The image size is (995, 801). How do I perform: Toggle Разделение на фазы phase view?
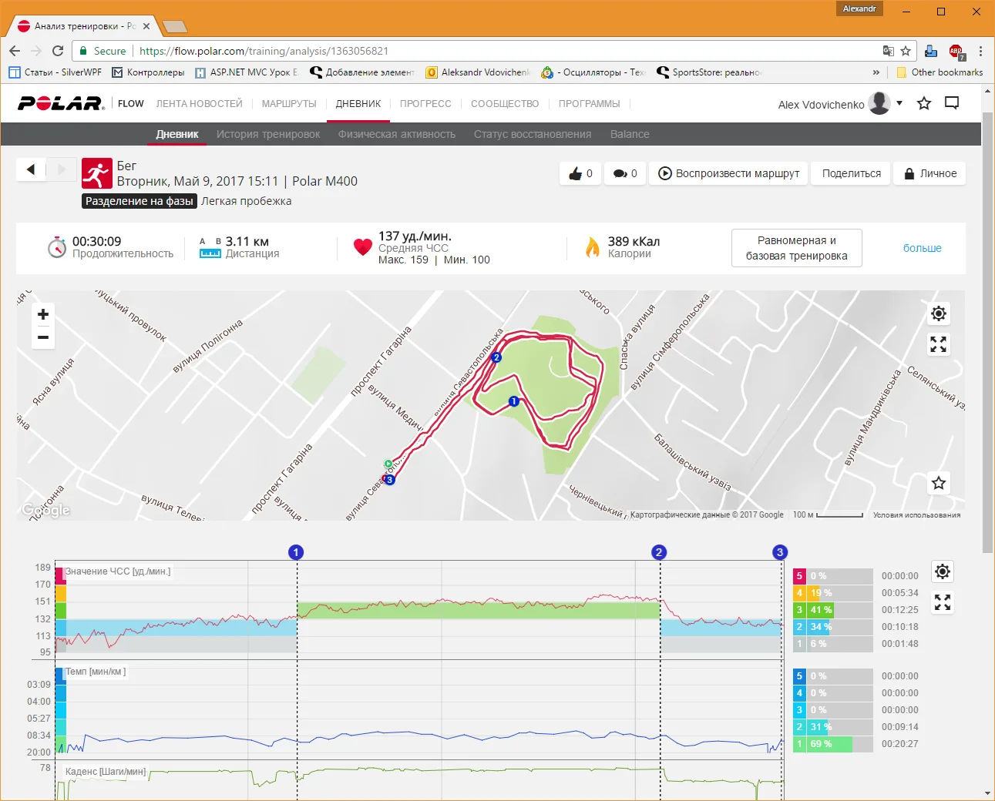[140, 201]
